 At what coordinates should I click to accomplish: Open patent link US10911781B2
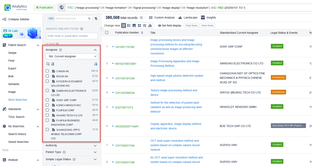click(x=125, y=47)
